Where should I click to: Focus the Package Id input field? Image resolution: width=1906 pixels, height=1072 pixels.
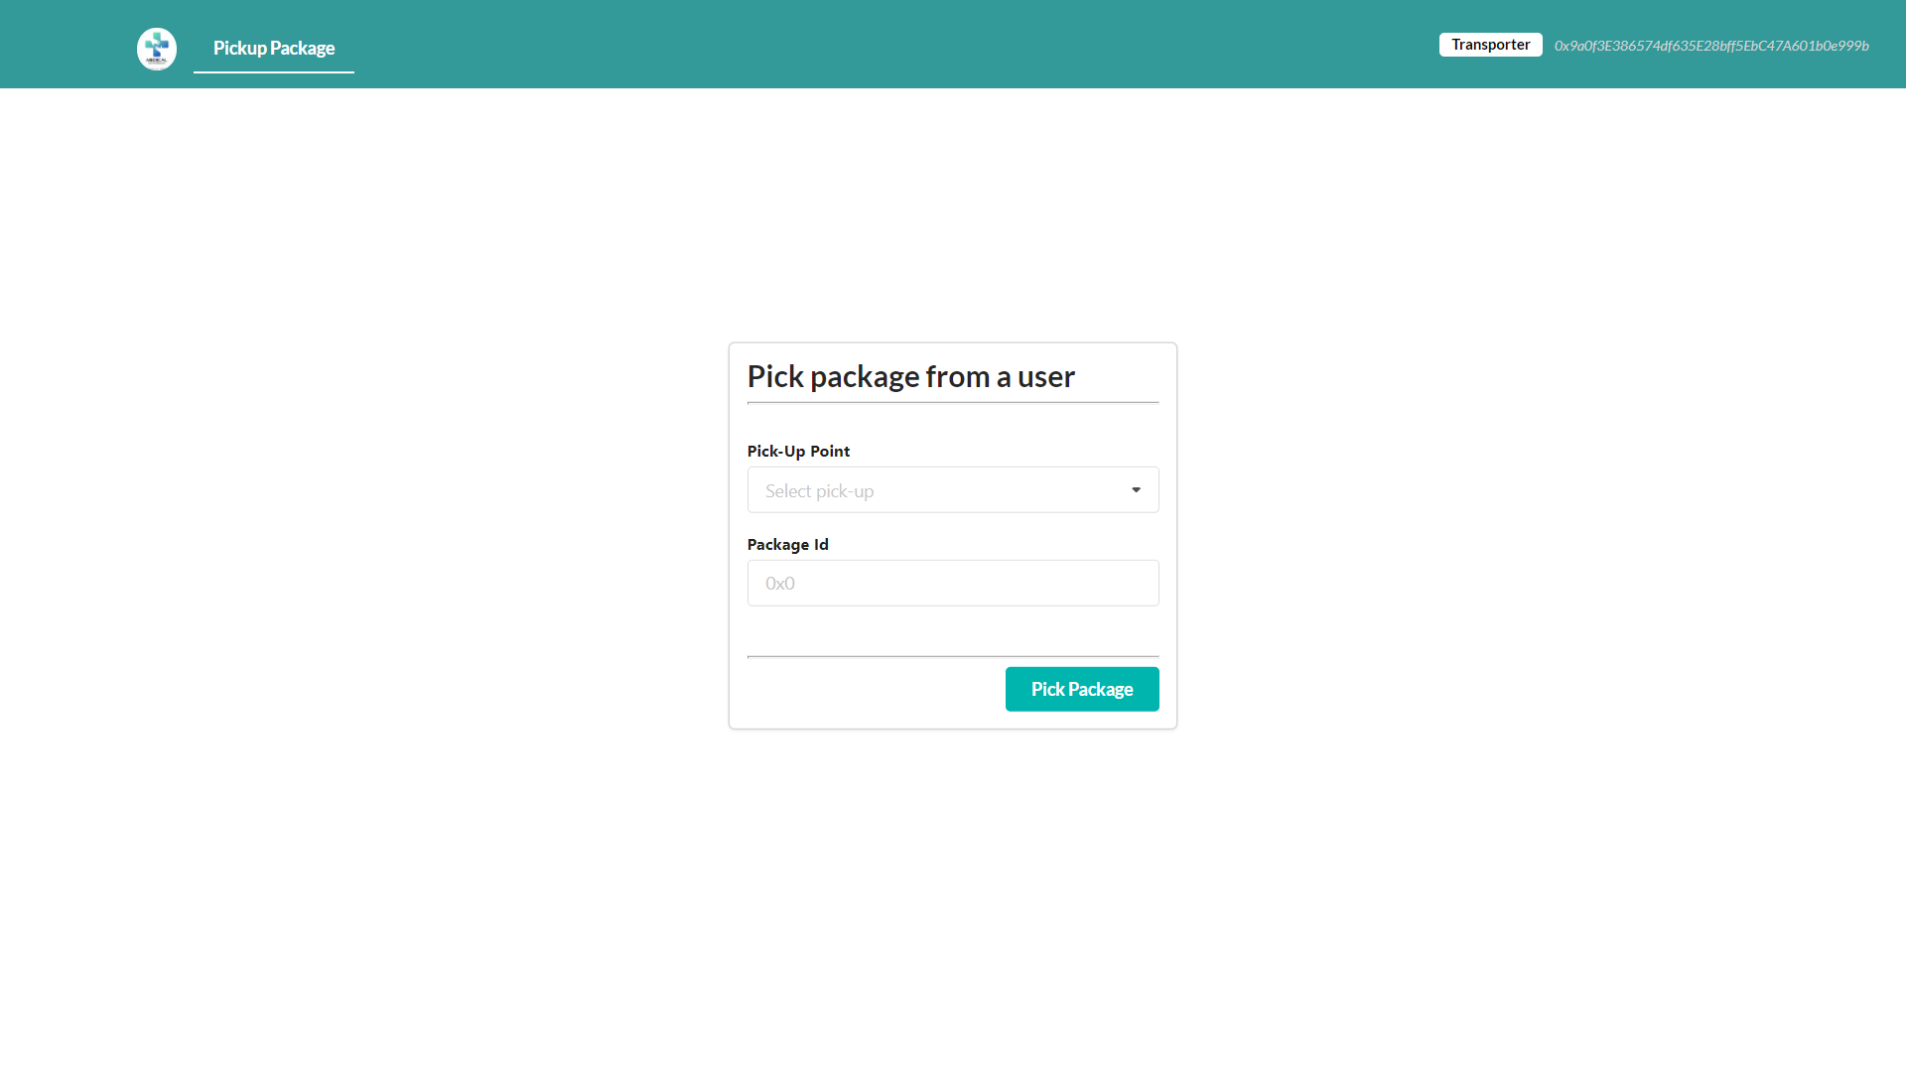click(x=952, y=584)
